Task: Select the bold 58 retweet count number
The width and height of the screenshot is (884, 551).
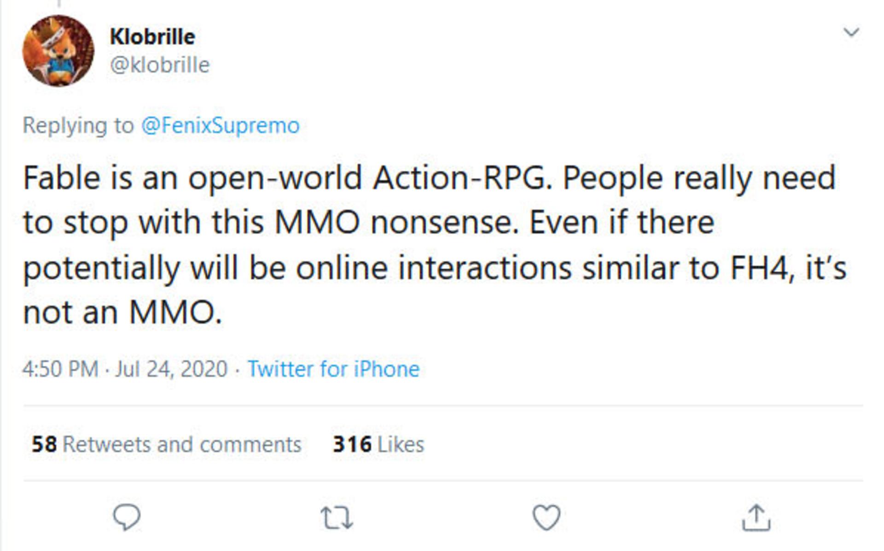Action: [44, 444]
